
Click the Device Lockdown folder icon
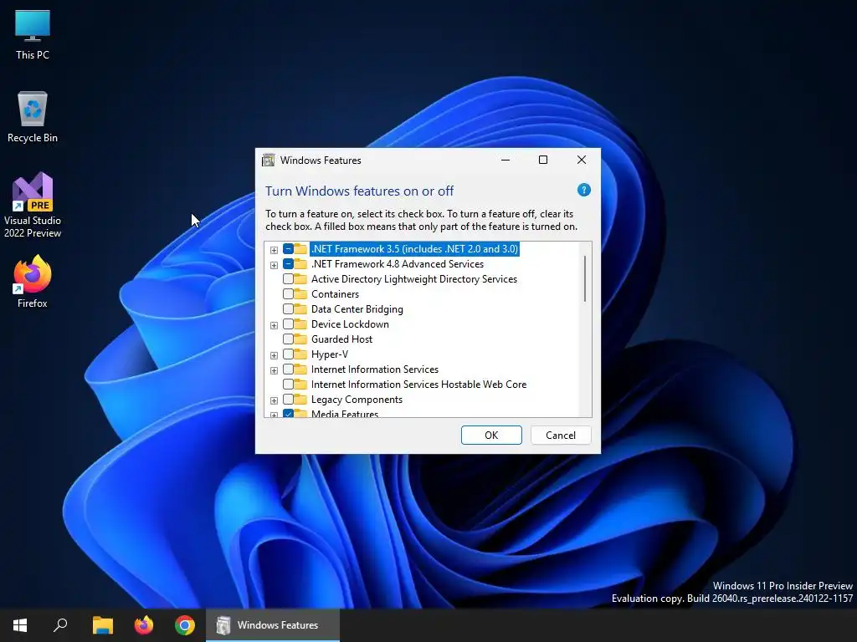tap(300, 324)
